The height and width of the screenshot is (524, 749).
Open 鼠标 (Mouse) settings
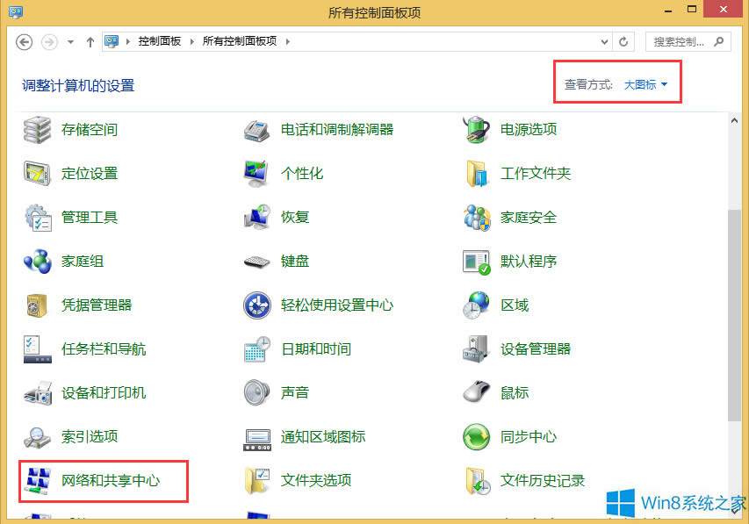514,392
